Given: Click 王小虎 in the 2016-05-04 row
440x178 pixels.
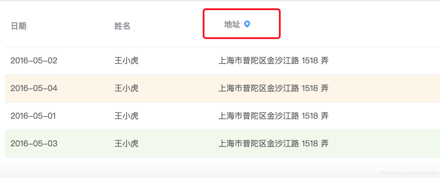Looking at the screenshot, I should [126, 88].
